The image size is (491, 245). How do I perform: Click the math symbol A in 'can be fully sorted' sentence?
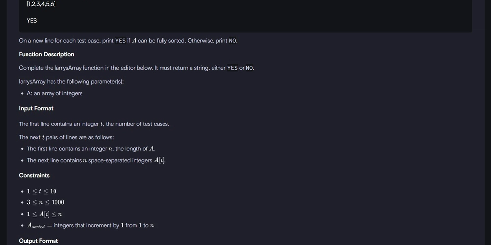pyautogui.click(x=134, y=41)
